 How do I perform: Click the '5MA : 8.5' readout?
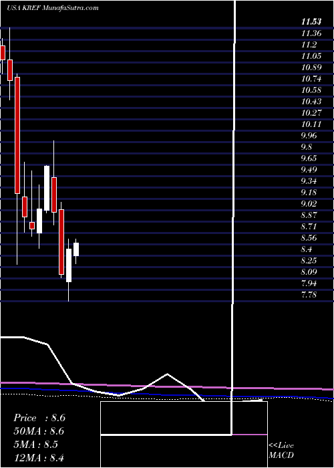point(36,445)
